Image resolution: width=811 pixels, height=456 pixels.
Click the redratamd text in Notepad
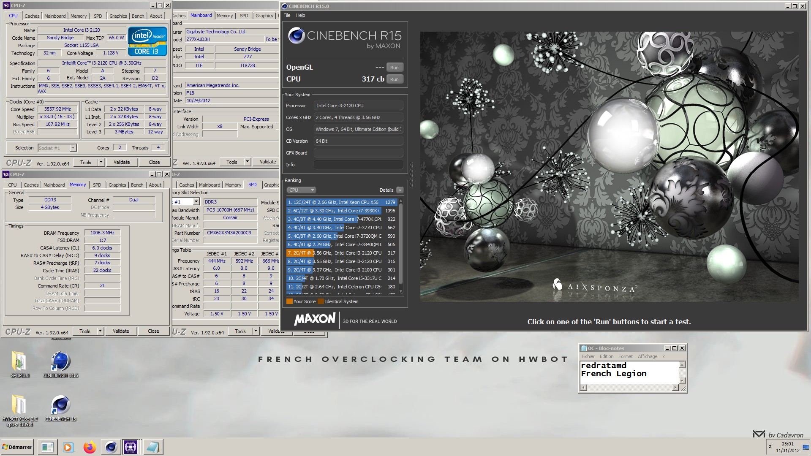[604, 366]
